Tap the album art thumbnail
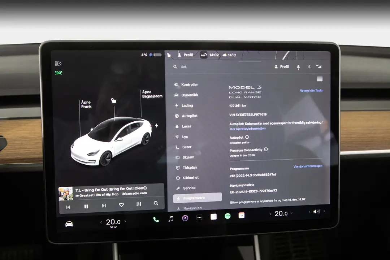The image size is (390, 260). (x=66, y=194)
